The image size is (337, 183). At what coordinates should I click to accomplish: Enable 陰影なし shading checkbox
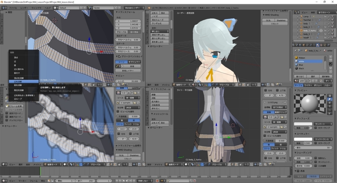[316, 158]
